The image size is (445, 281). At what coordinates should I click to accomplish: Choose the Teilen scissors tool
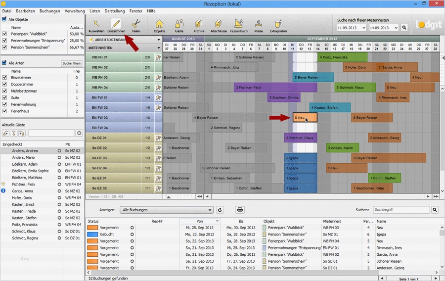point(135,26)
